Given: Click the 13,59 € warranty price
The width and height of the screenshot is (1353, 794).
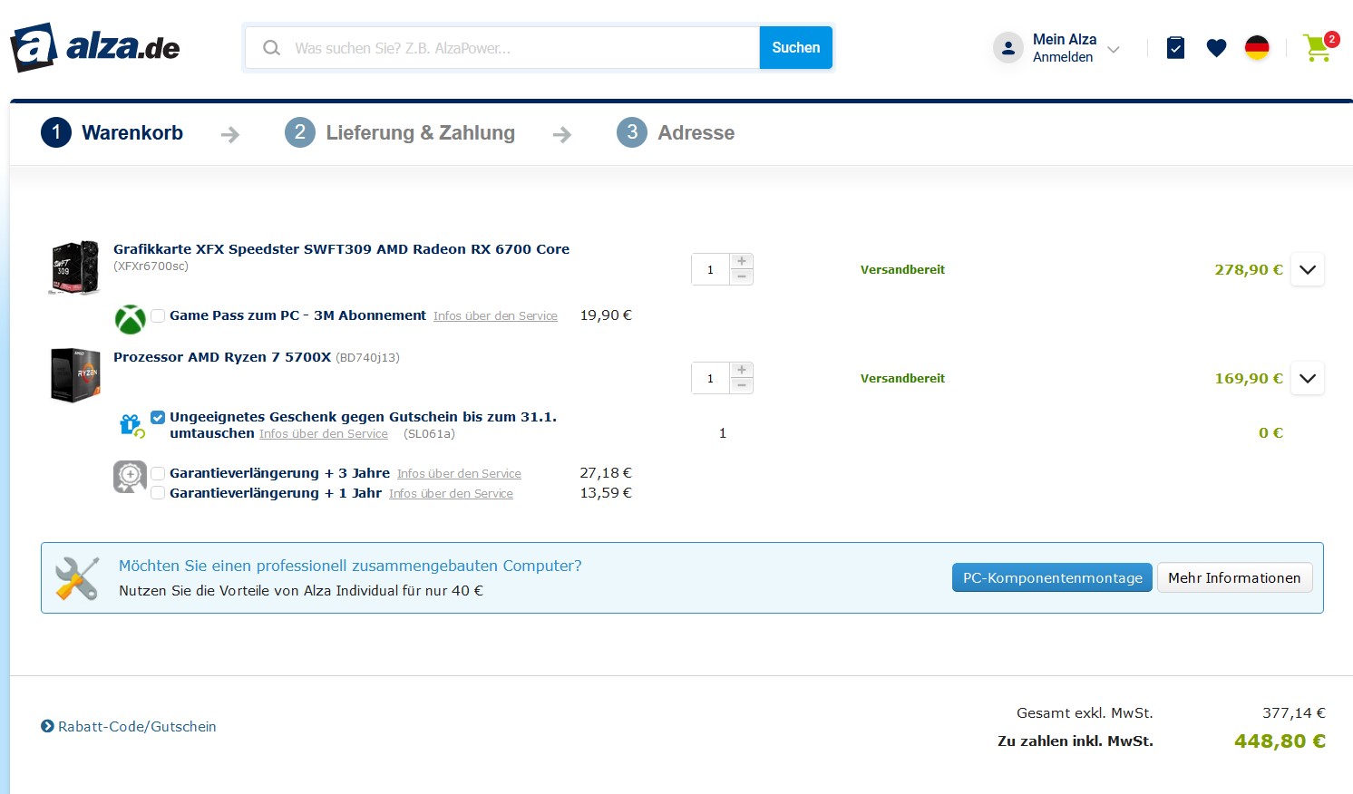Looking at the screenshot, I should (x=606, y=492).
